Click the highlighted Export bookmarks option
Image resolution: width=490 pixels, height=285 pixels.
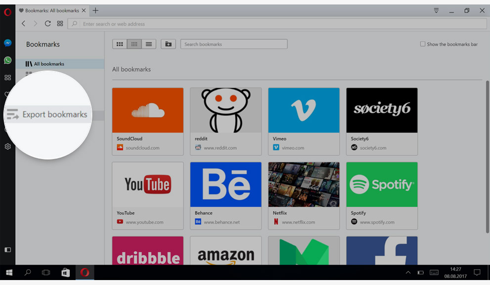pyautogui.click(x=55, y=114)
